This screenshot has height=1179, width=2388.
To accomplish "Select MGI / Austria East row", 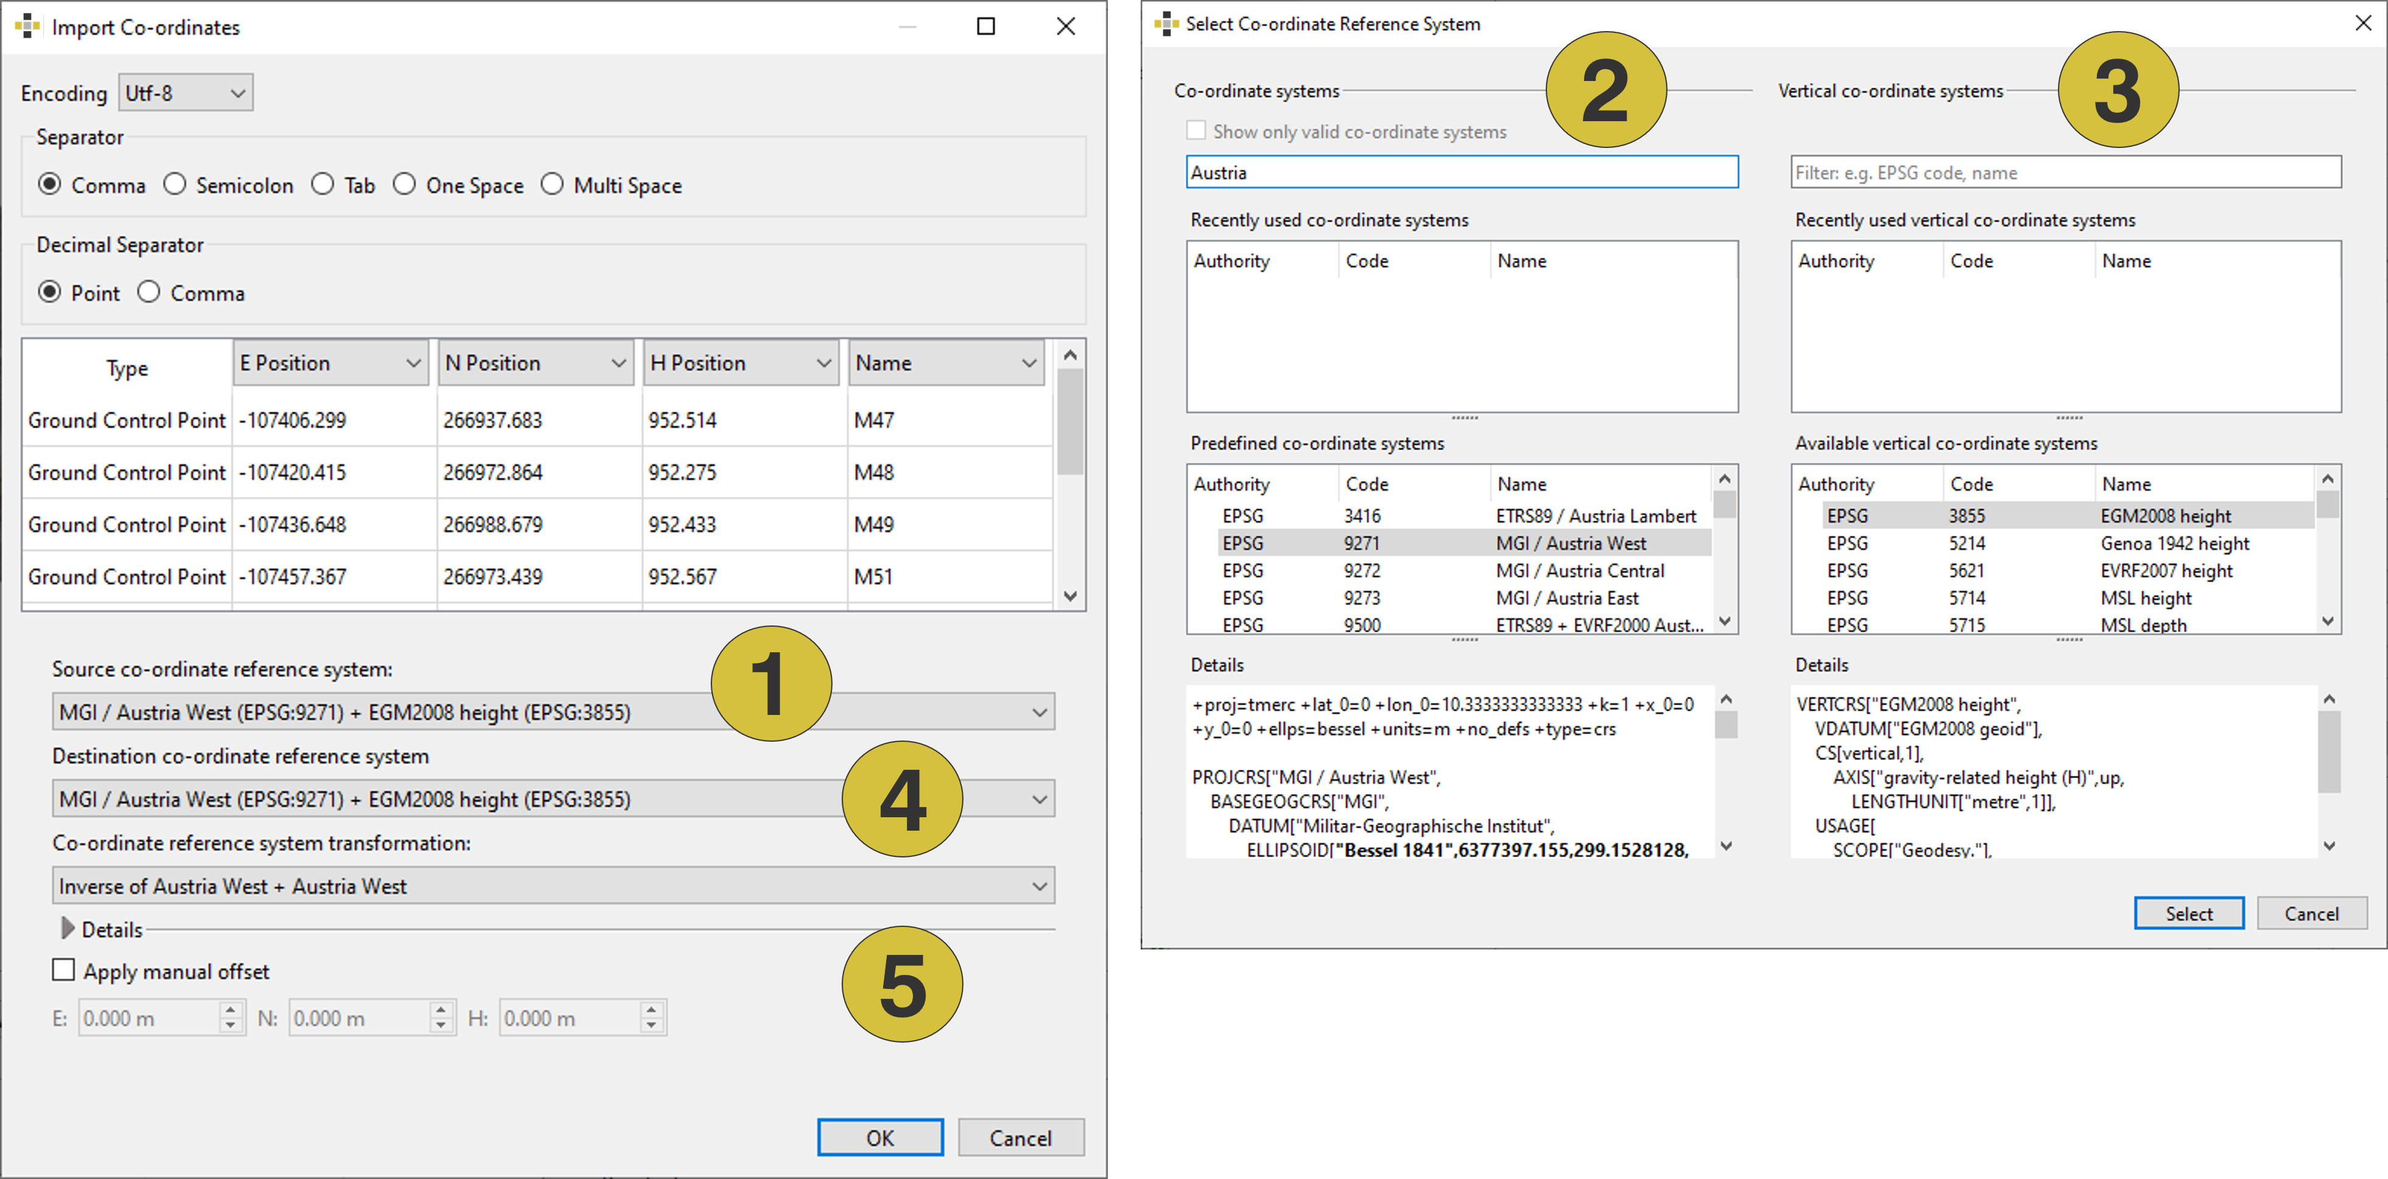I will (x=1463, y=598).
